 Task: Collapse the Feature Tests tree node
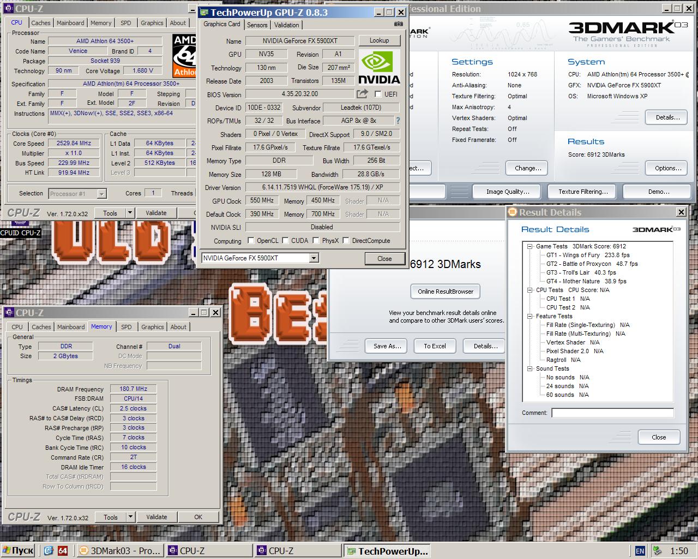[529, 316]
